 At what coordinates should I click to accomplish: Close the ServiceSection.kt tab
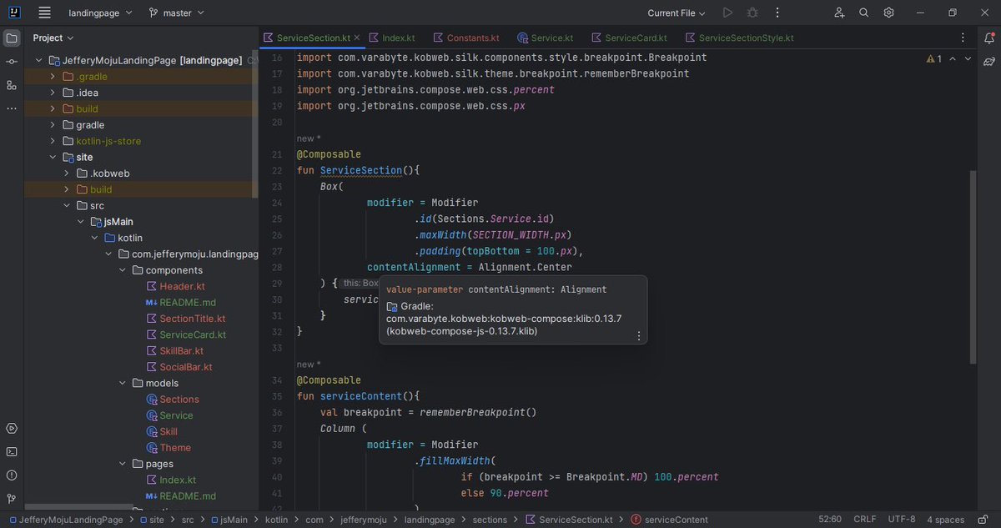click(x=357, y=38)
